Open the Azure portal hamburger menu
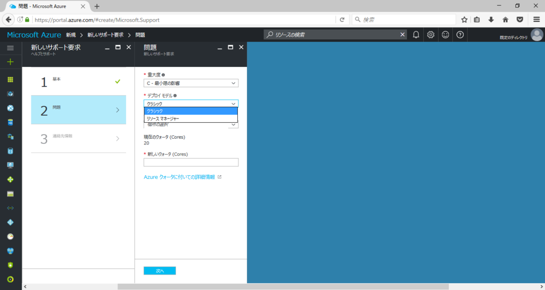The height and width of the screenshot is (290, 545). click(x=11, y=48)
